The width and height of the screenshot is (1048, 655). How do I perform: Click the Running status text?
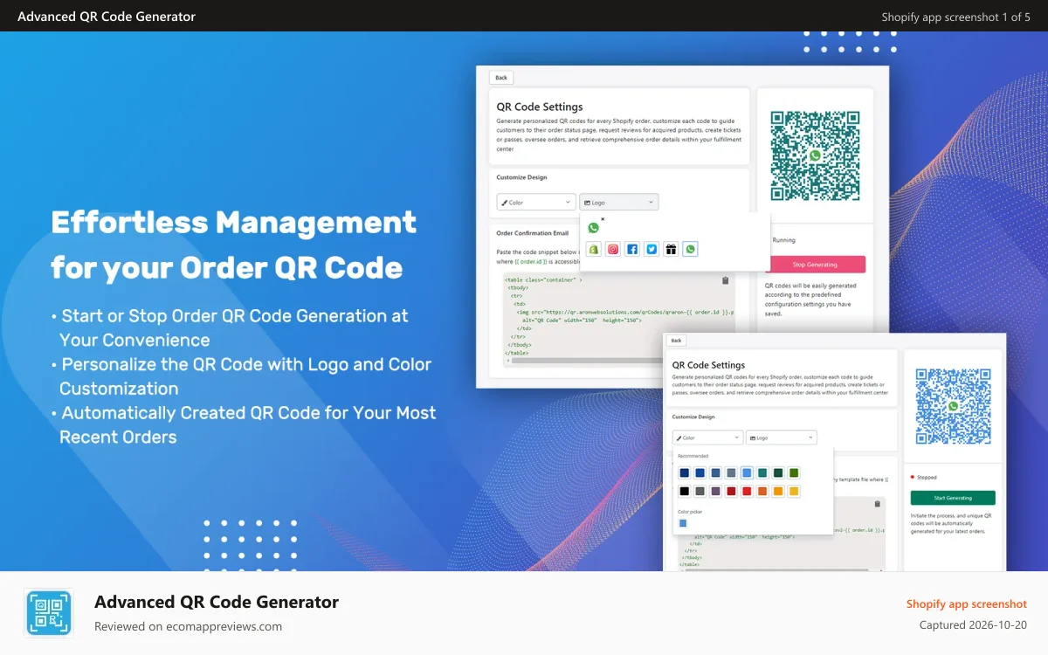784,240
